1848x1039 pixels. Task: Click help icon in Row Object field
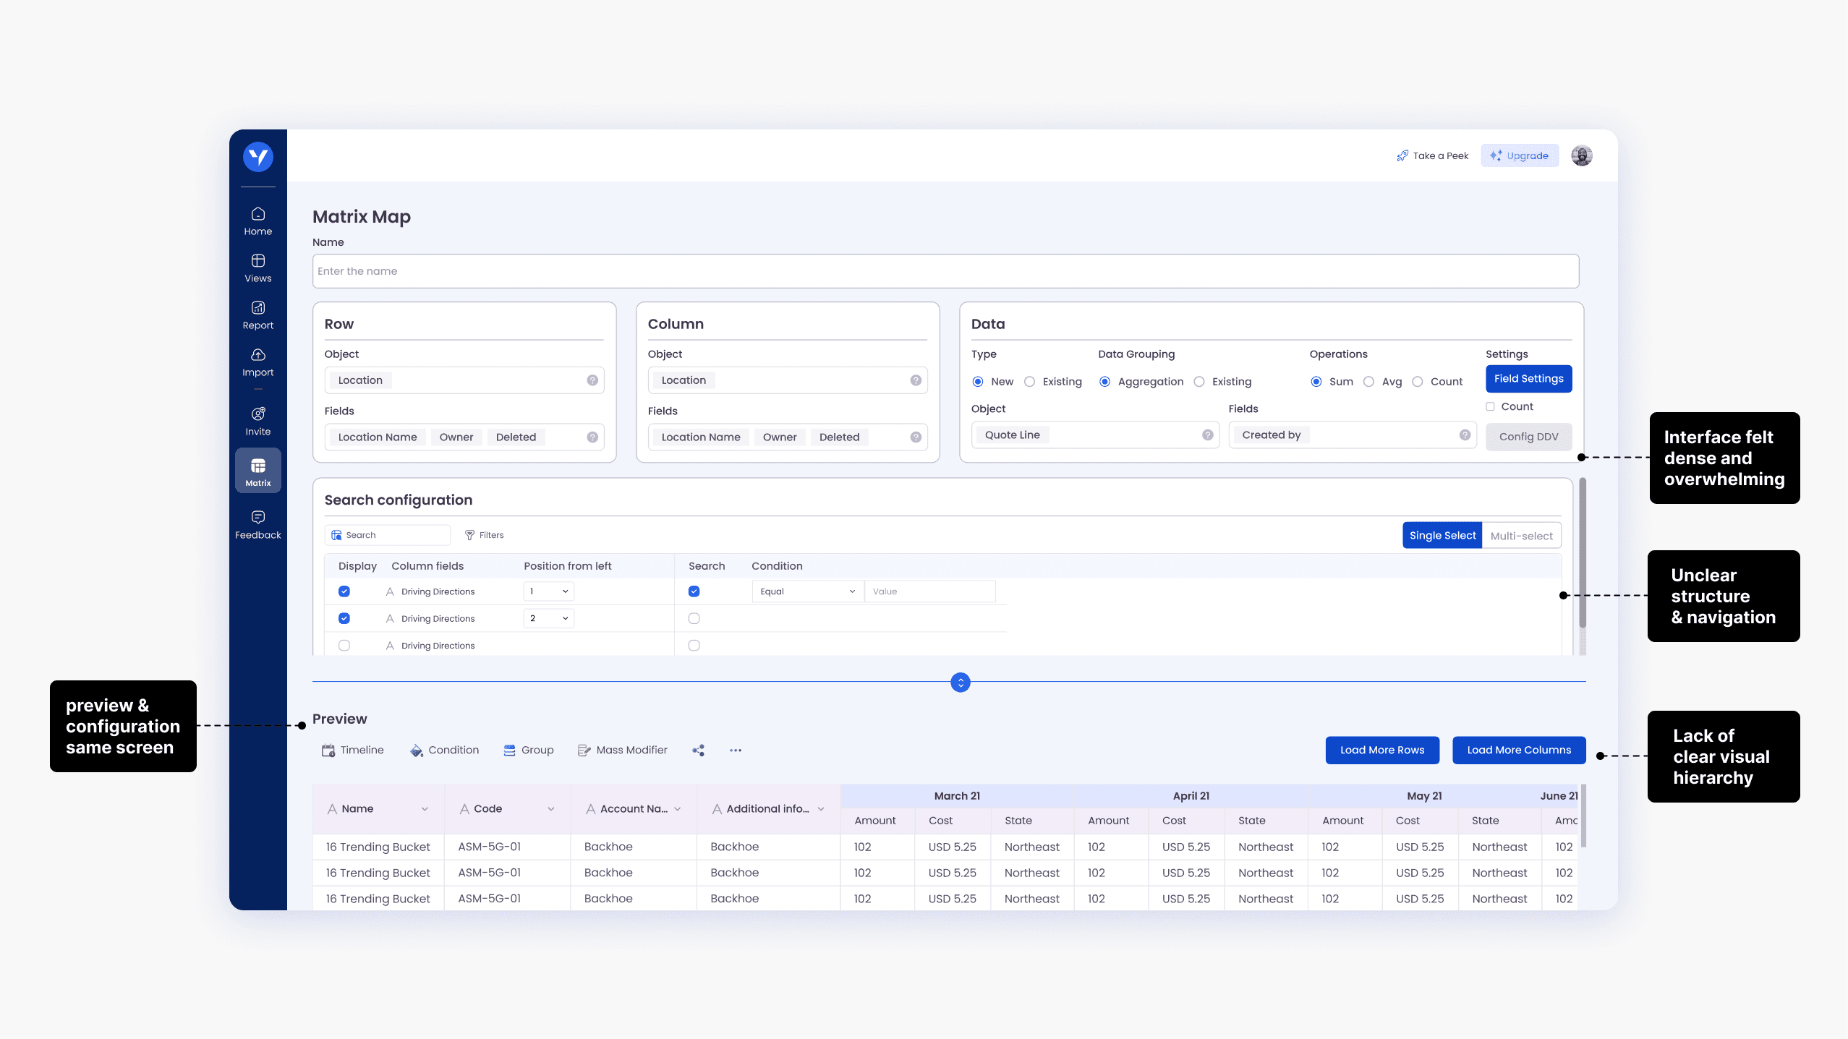(x=592, y=380)
